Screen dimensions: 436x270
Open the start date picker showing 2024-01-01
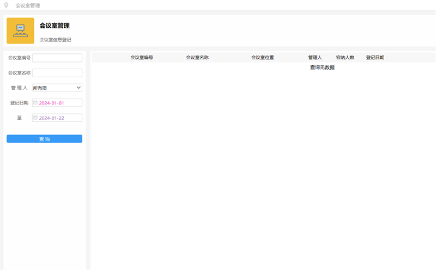59,103
